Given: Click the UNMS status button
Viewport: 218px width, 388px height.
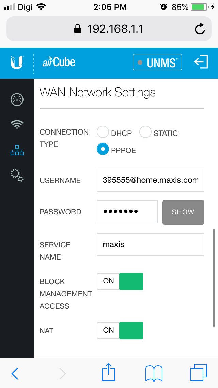Looking at the screenshot, I should (157, 63).
